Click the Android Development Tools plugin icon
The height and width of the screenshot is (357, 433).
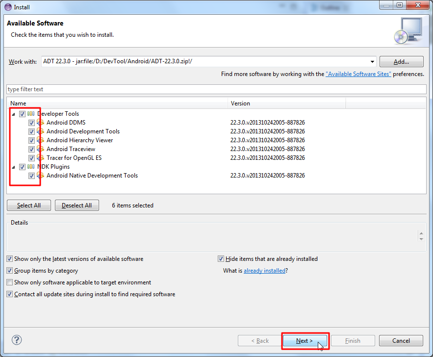[x=41, y=131]
